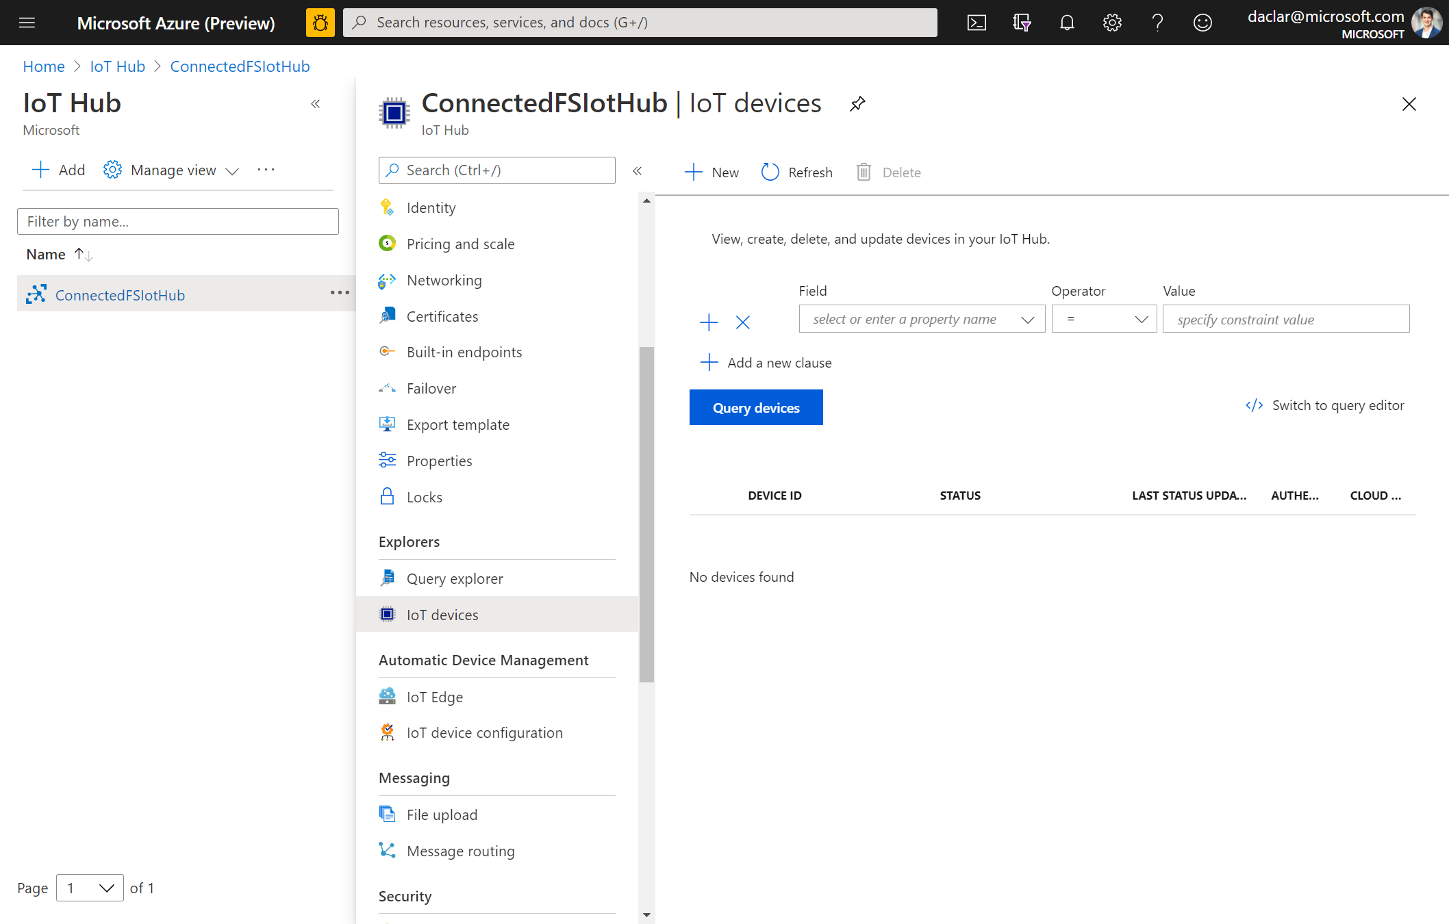Click the New device button
Image resolution: width=1449 pixels, height=924 pixels.
coord(711,172)
